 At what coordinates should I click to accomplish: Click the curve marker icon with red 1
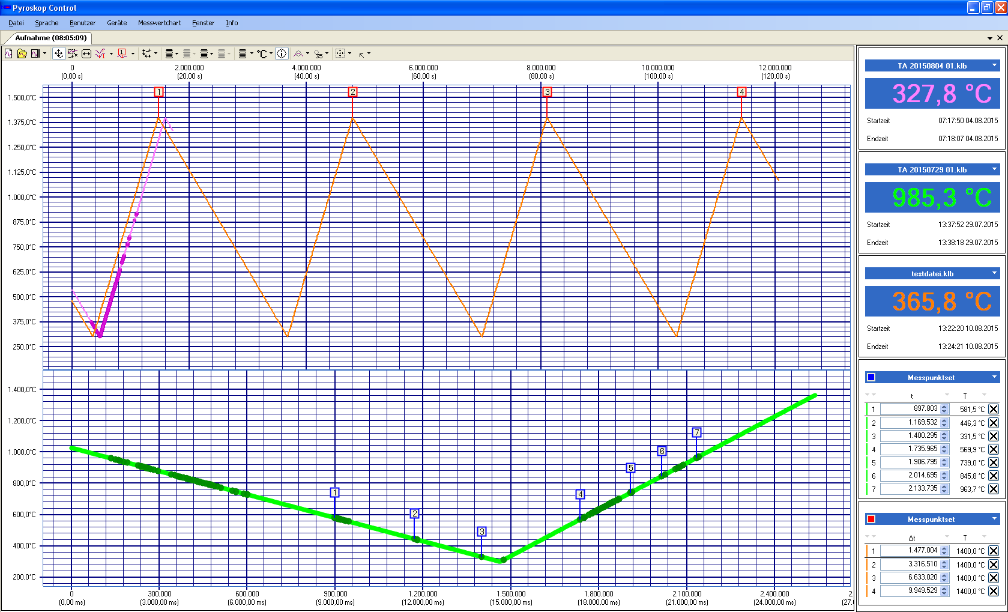tap(101, 53)
